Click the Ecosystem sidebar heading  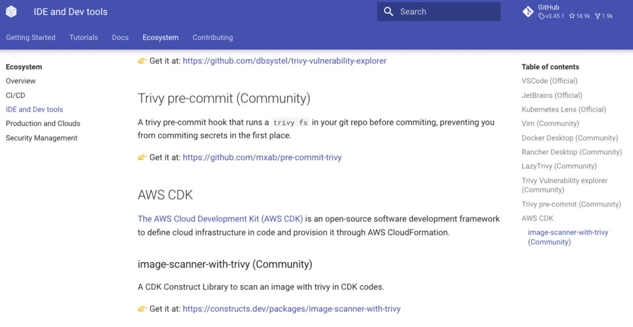[x=24, y=67]
